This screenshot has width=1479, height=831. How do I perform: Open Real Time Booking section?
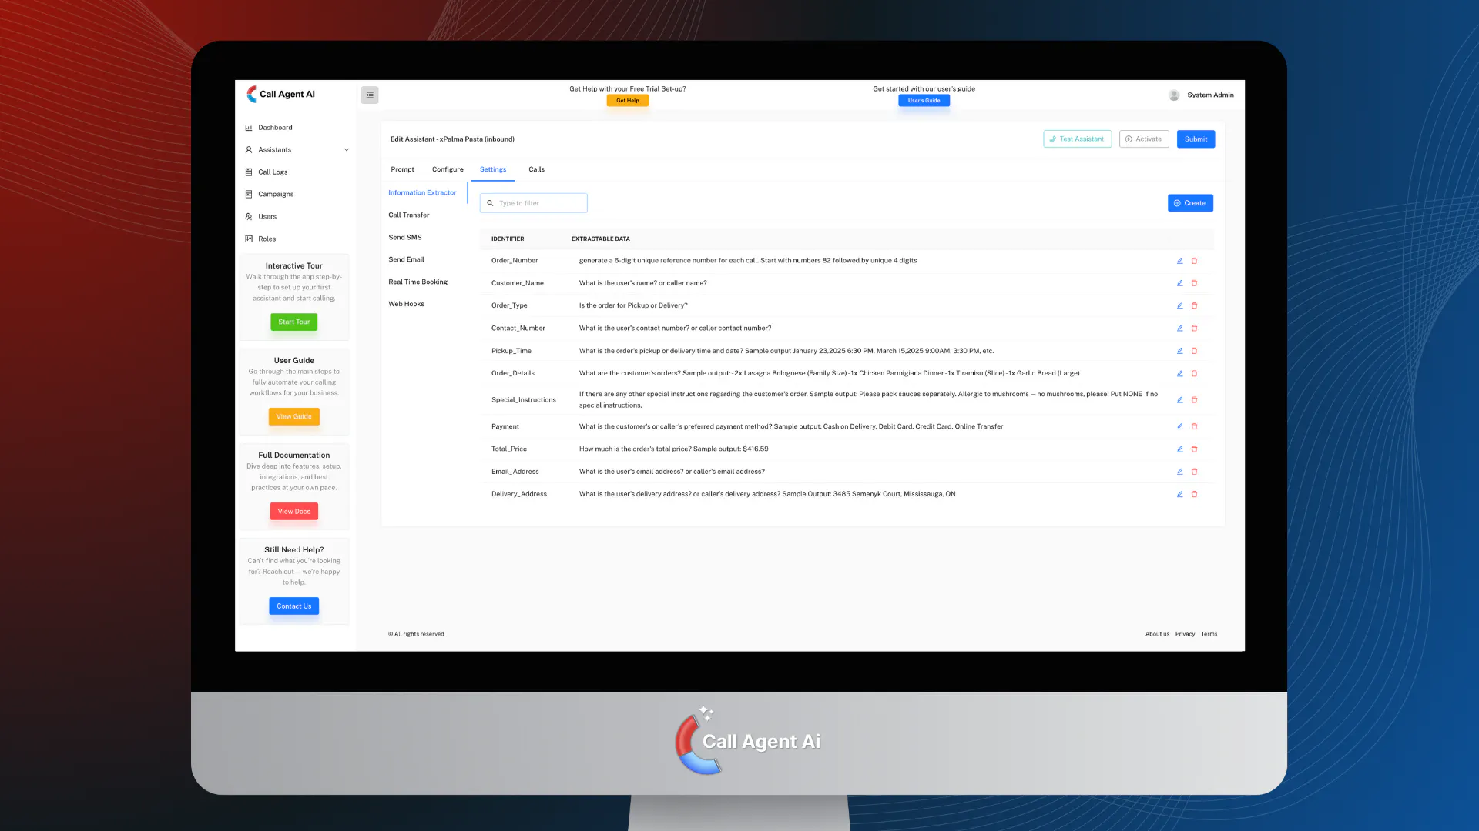pos(418,282)
